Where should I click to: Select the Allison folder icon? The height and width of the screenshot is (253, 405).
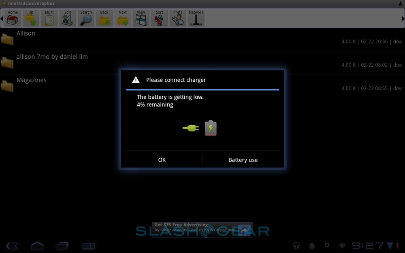[7, 40]
